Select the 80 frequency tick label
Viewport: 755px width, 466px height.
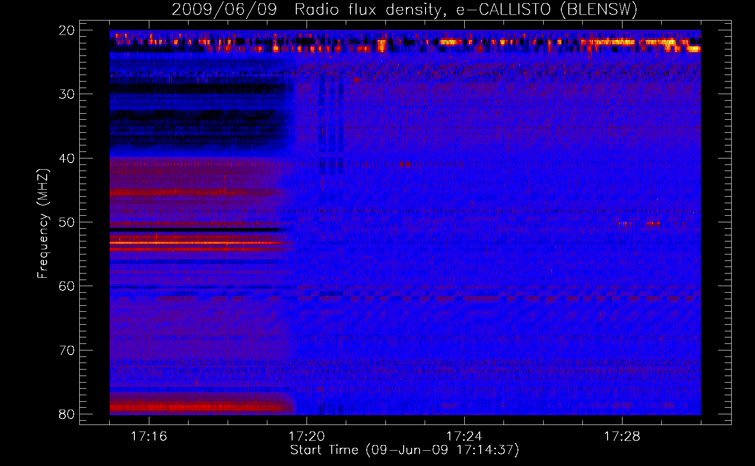point(67,414)
